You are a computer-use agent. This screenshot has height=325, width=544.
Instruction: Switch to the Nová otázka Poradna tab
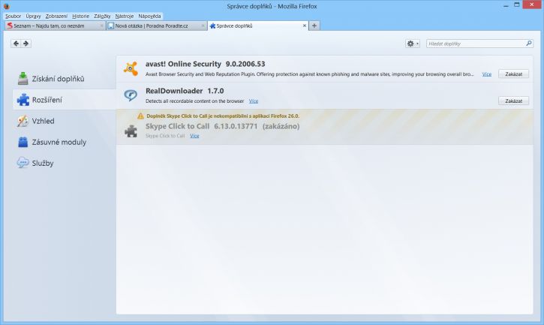(156, 26)
